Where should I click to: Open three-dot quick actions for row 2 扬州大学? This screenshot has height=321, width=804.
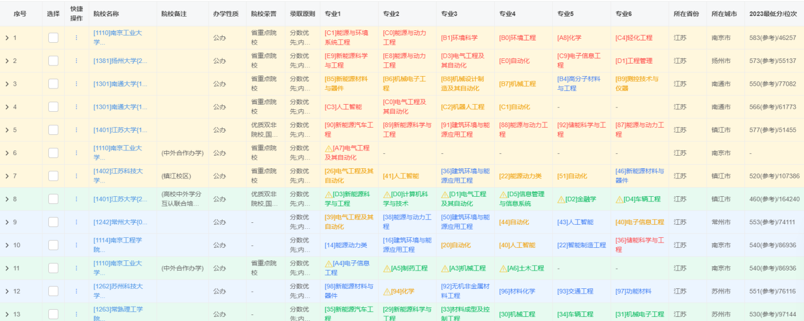tap(76, 61)
